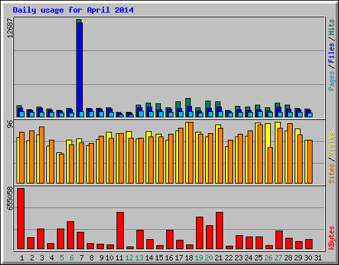Click the x-axis day label 22
Viewport: 339px width, 265px height.
click(x=228, y=258)
